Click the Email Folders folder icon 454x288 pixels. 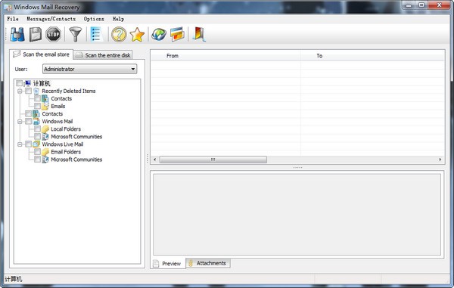click(x=45, y=152)
